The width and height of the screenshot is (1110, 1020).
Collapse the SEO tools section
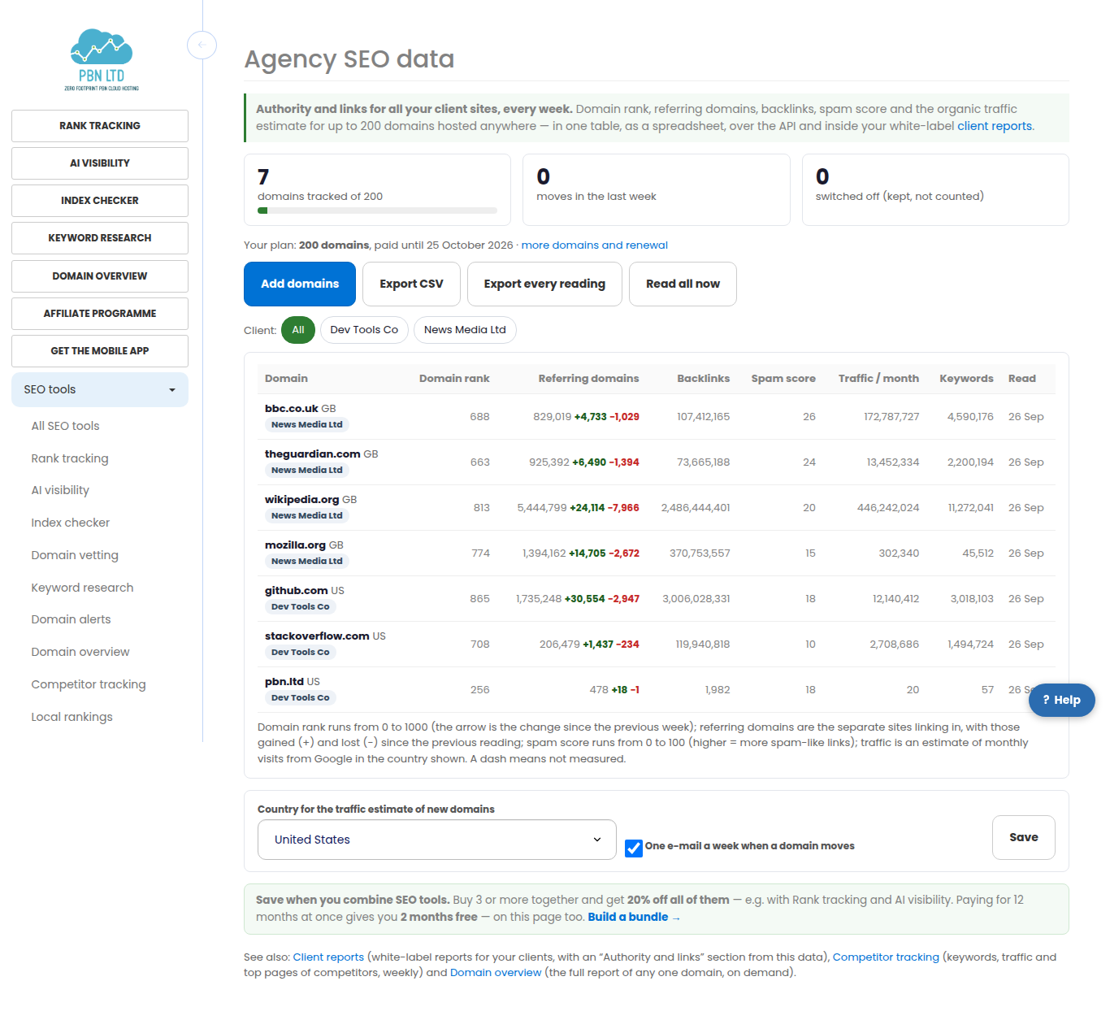click(x=100, y=389)
